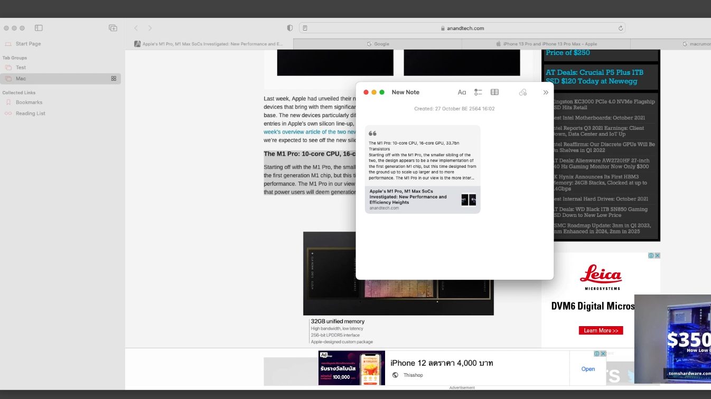The width and height of the screenshot is (711, 399).
Task: Toggle the checklist button in the note
Action: click(x=478, y=92)
